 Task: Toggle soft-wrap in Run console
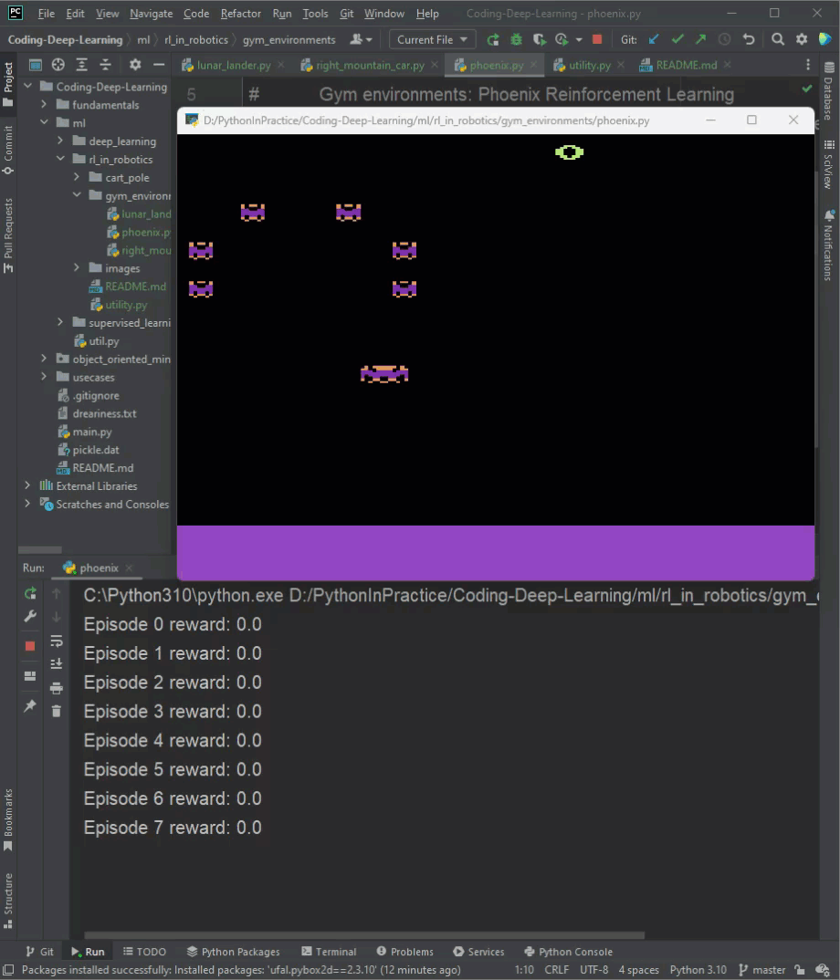click(57, 641)
